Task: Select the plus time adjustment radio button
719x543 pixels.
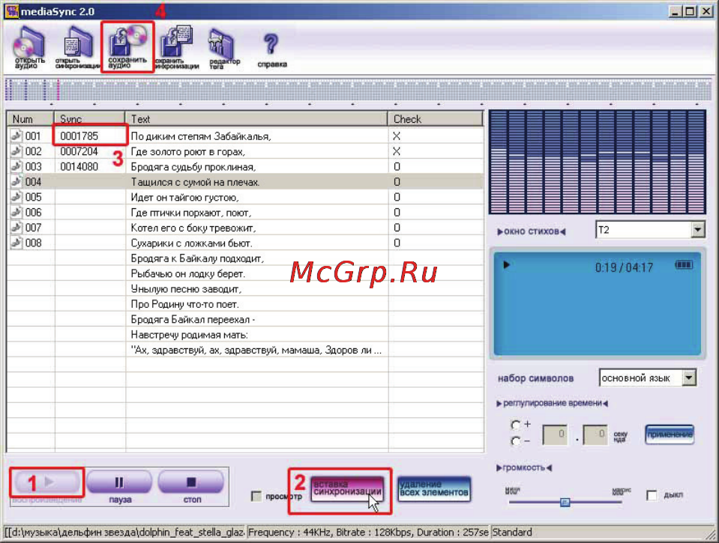Action: click(515, 425)
